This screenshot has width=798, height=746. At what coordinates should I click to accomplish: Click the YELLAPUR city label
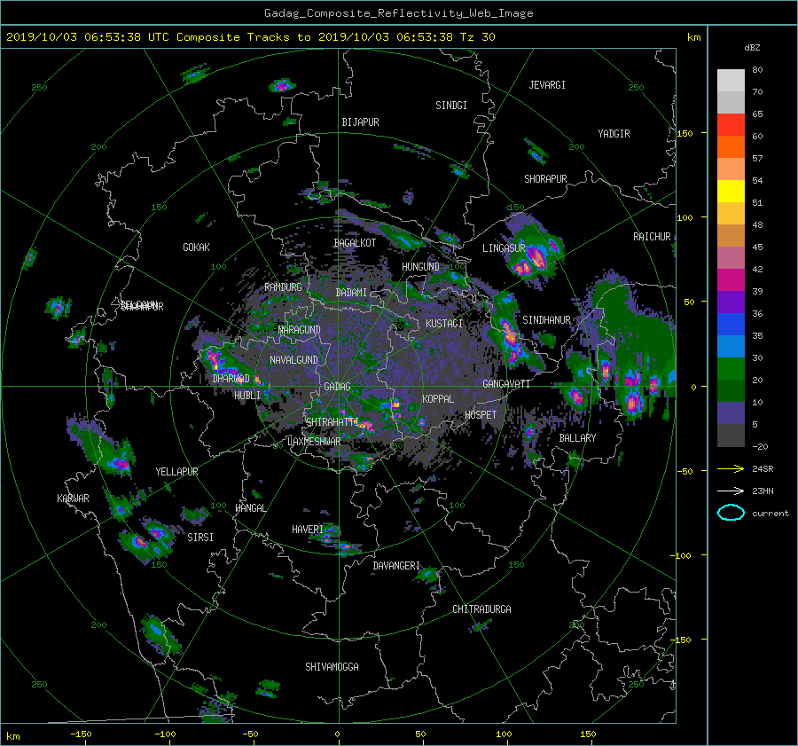click(177, 472)
